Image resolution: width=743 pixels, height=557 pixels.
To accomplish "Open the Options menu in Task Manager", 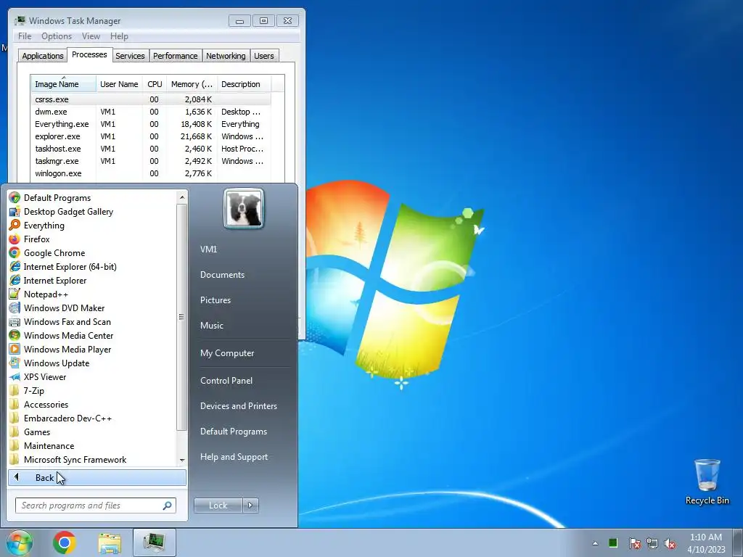I will click(x=57, y=36).
